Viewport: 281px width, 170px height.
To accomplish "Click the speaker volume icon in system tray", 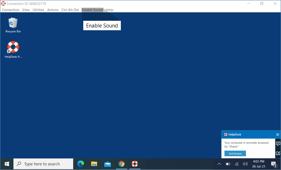I will (x=245, y=164).
